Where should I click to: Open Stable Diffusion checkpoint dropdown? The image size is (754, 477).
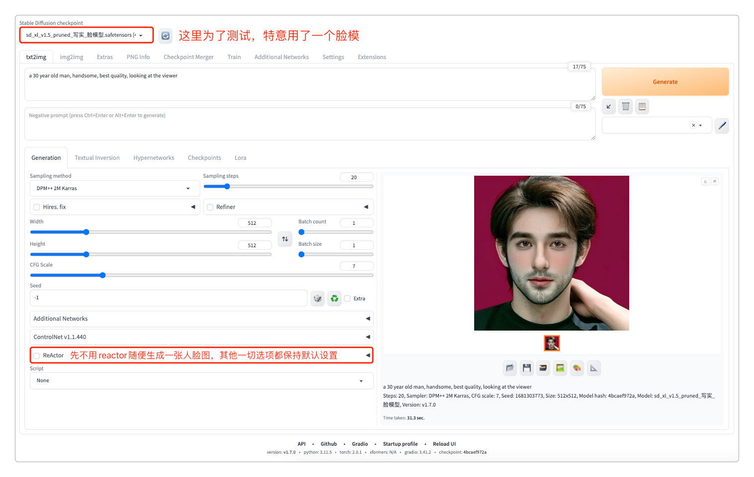[x=86, y=35]
